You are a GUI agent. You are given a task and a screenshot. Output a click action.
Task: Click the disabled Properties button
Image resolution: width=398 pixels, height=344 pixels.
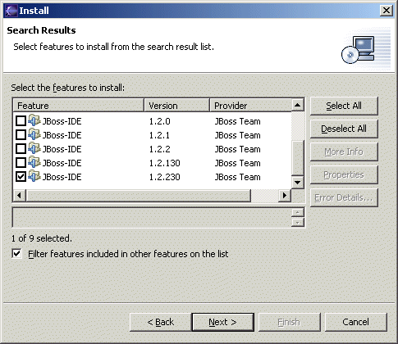coord(344,174)
